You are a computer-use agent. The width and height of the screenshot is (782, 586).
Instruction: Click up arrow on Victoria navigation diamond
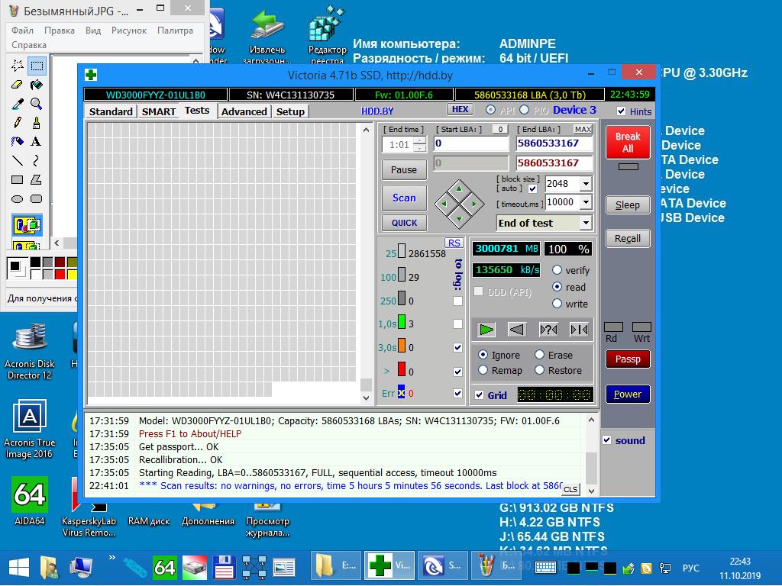click(459, 189)
